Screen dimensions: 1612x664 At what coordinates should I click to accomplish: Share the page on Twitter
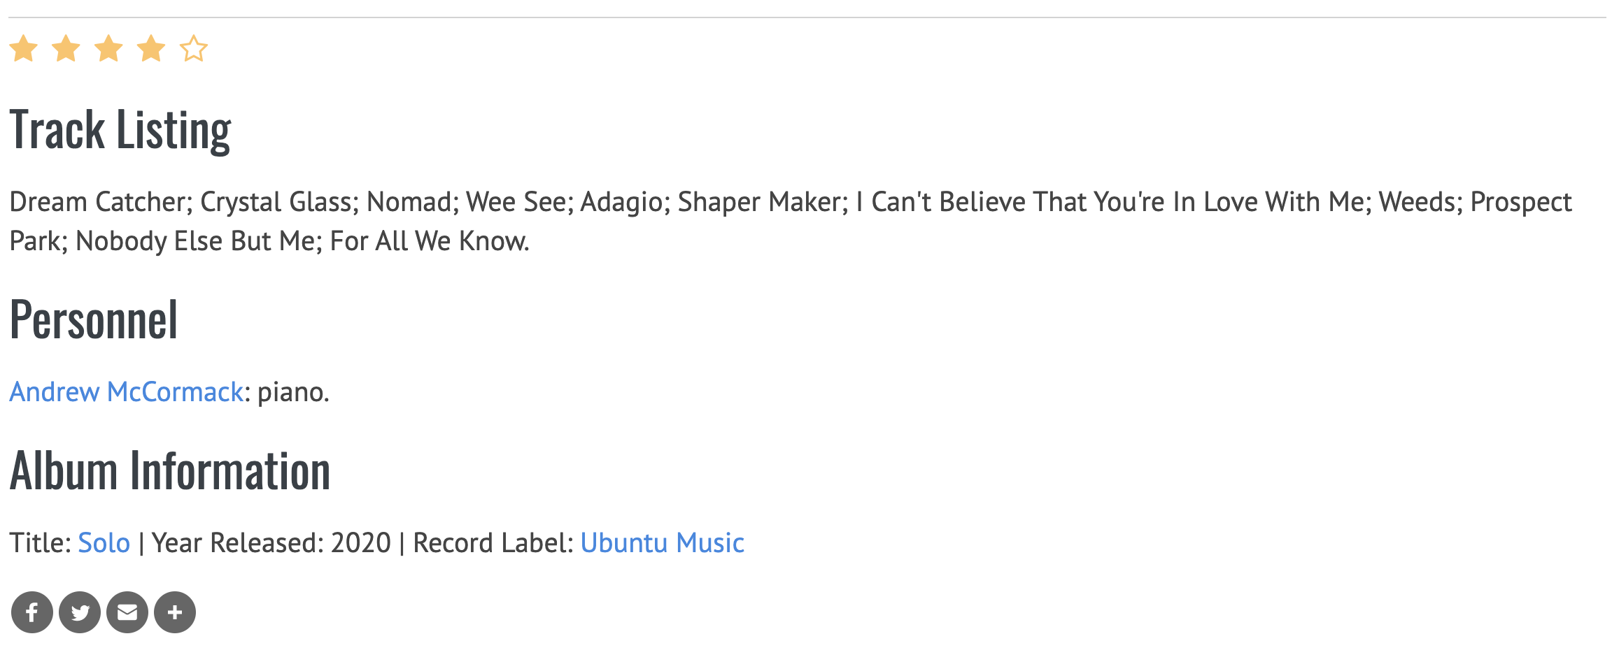coord(80,612)
